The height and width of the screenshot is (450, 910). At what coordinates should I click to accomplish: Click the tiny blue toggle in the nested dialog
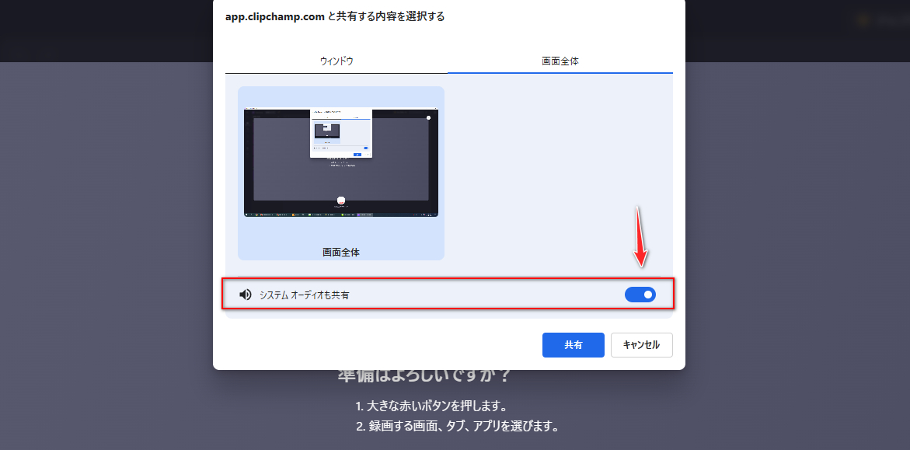point(367,148)
